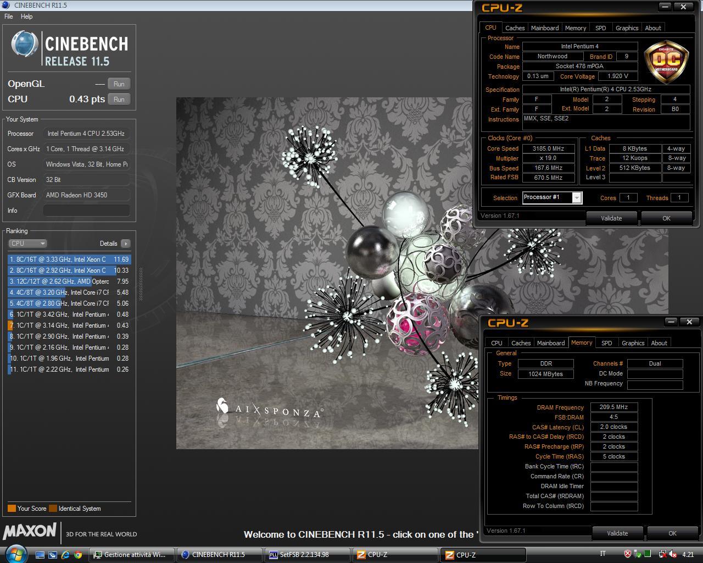703x563 pixels.
Task: Click the IT language indicator in taskbar
Action: [603, 554]
